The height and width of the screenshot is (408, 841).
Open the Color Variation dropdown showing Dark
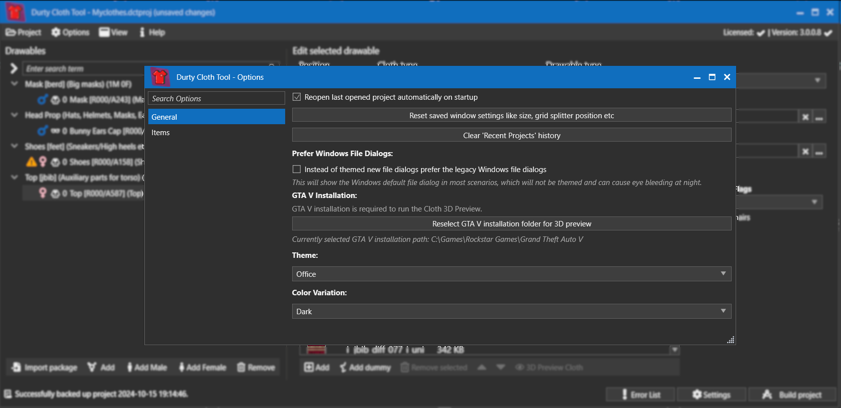pyautogui.click(x=511, y=311)
